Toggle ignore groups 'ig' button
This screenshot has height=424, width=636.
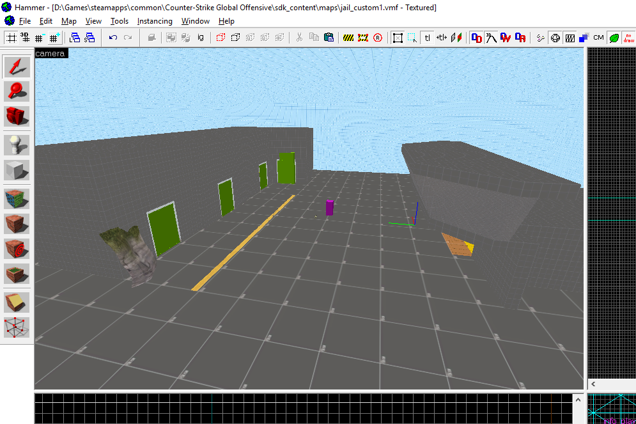(x=200, y=38)
